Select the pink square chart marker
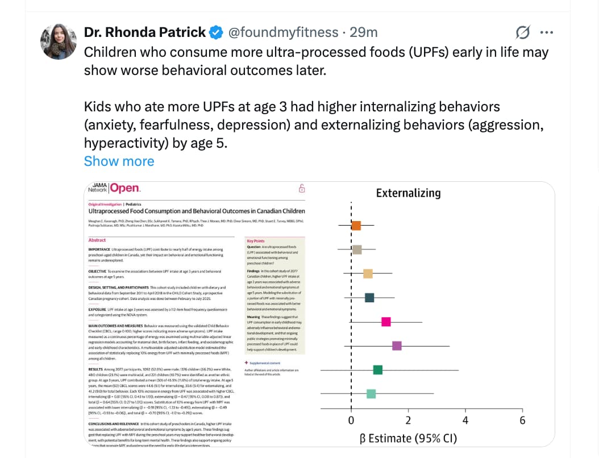Viewport: 599px width, 458px height. click(x=386, y=322)
